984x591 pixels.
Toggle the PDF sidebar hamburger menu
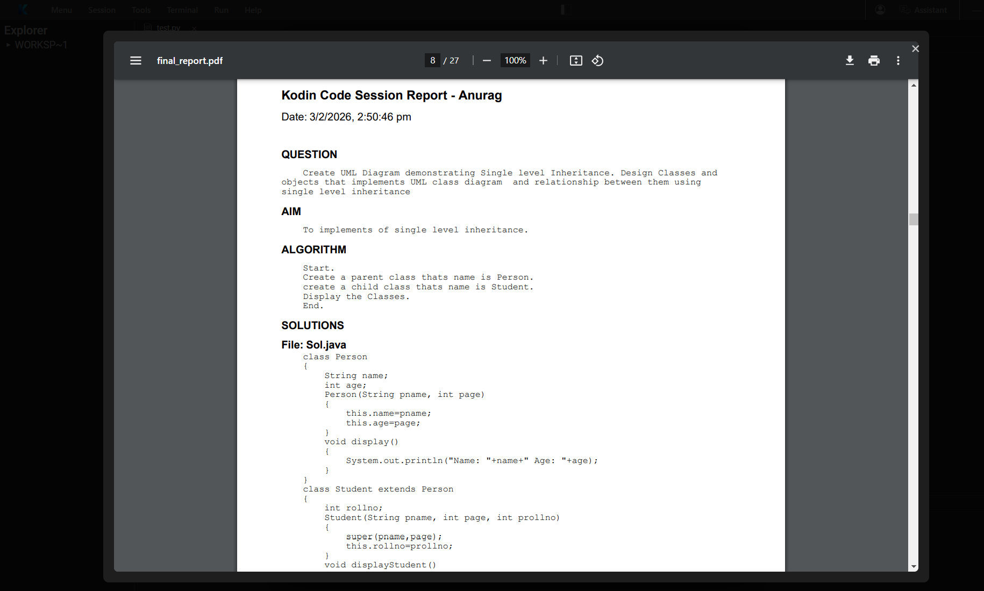click(136, 60)
